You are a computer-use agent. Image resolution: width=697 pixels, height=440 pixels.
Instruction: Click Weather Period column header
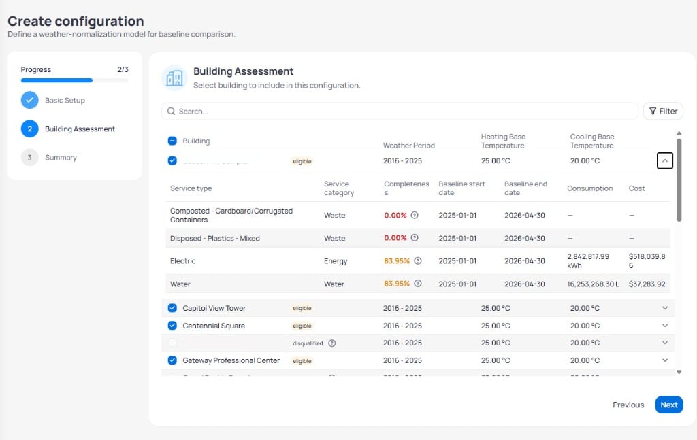coord(409,145)
